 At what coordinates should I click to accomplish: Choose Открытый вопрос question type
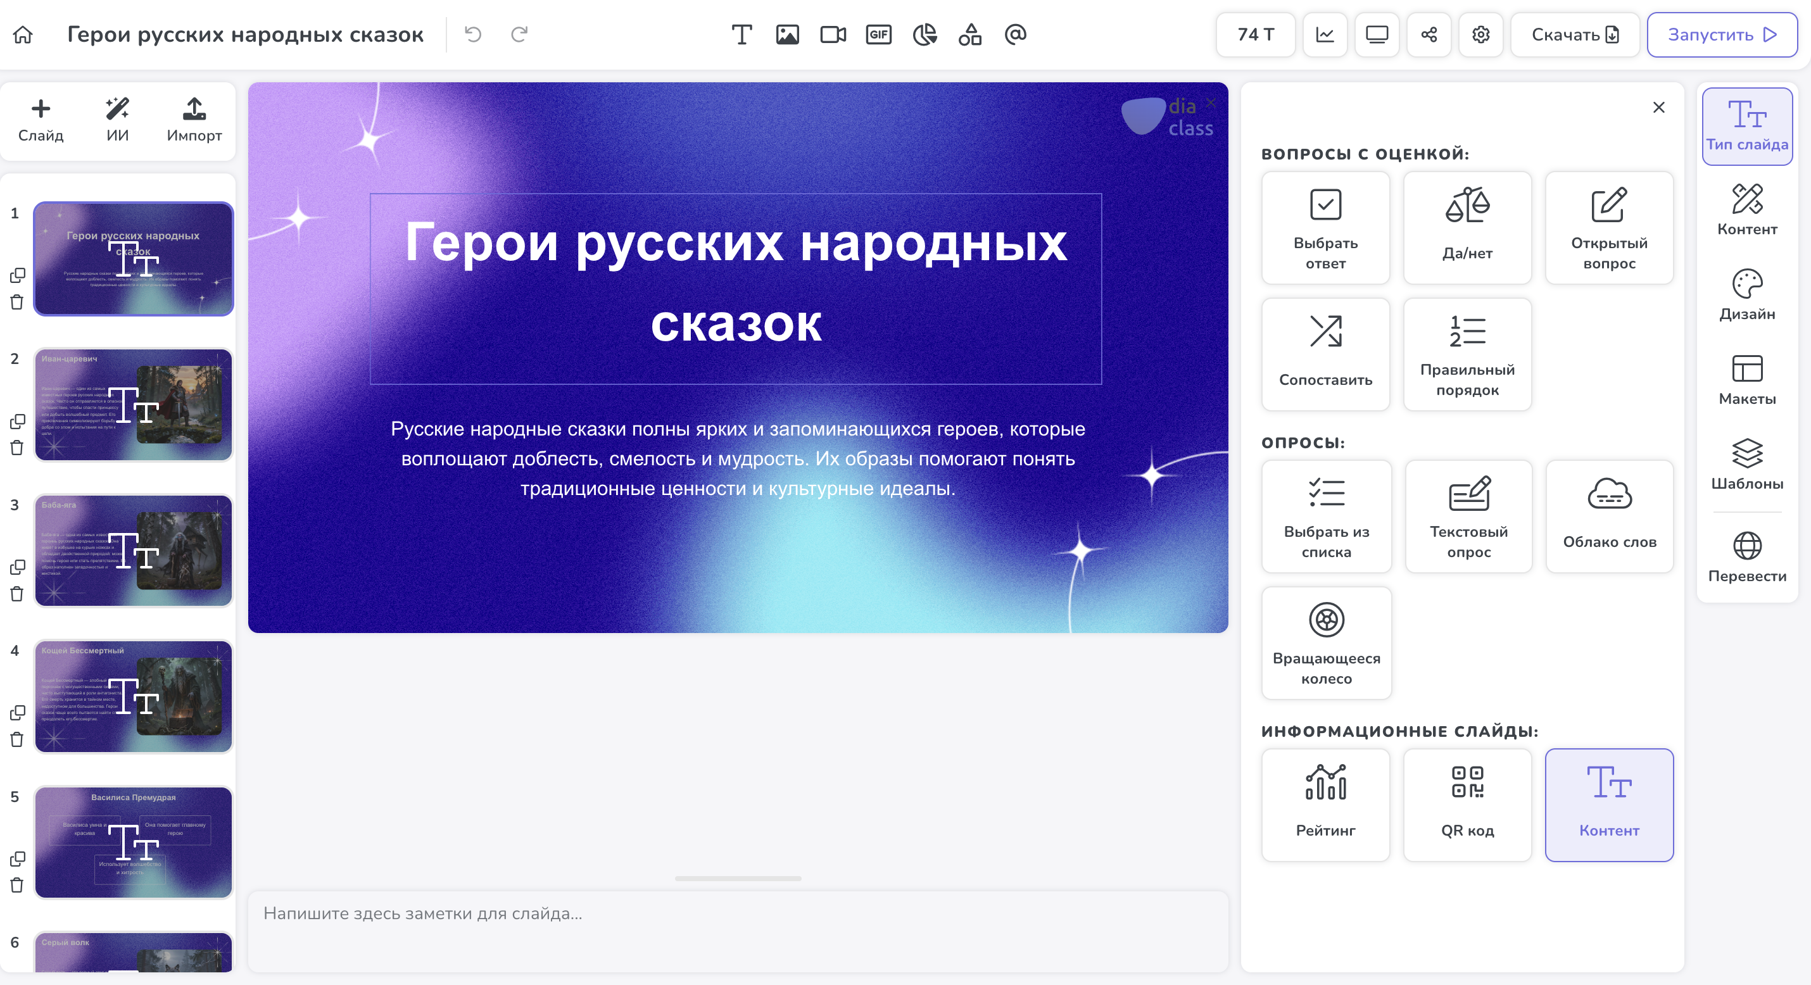click(1609, 229)
